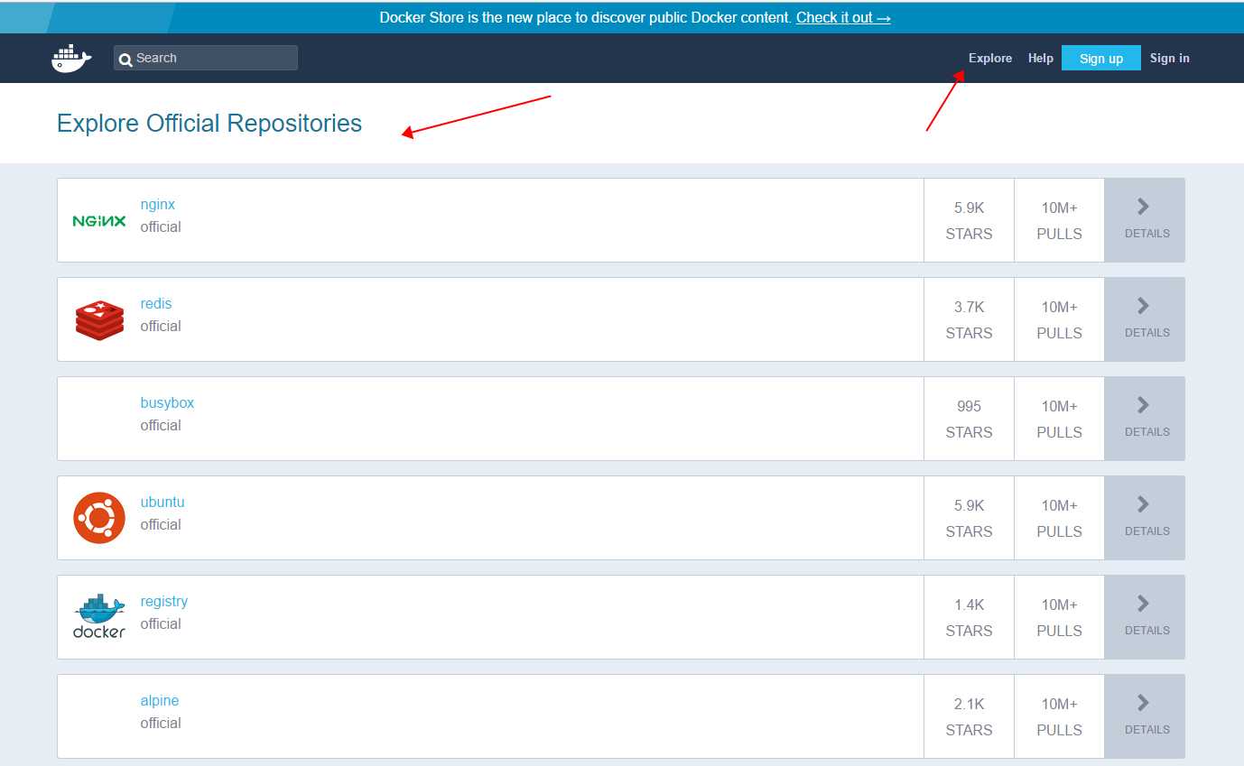Click 'official' label under registry
The image size is (1244, 766).
(161, 624)
